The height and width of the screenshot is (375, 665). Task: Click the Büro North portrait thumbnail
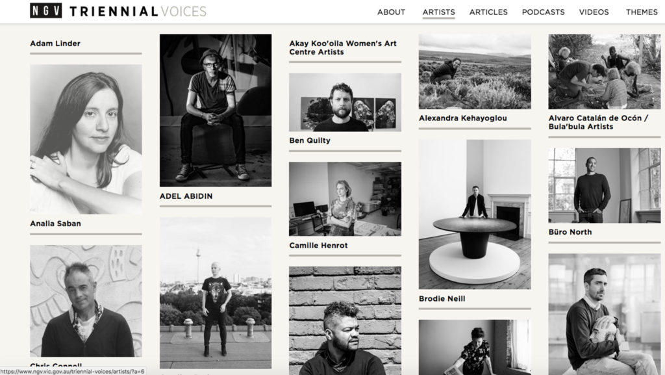coord(605,185)
